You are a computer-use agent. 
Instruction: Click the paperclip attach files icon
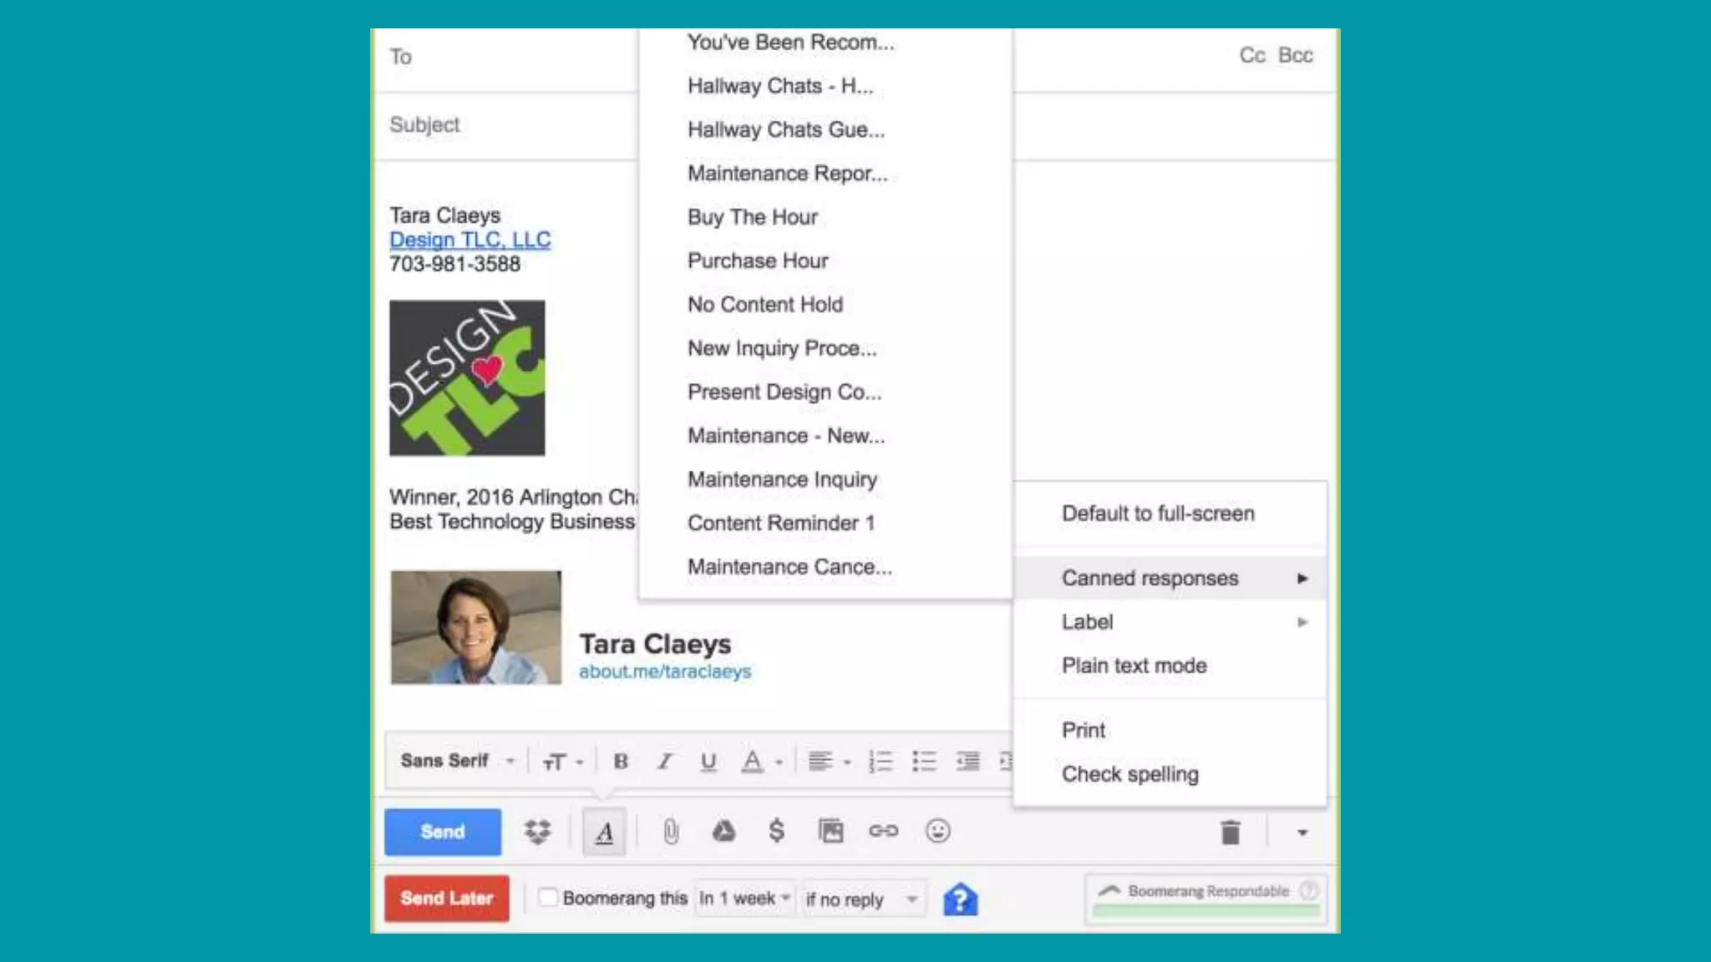click(671, 832)
